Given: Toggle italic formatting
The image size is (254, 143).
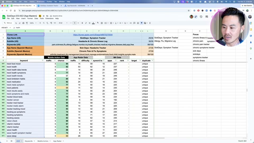Looking at the screenshot, I should [86, 23].
